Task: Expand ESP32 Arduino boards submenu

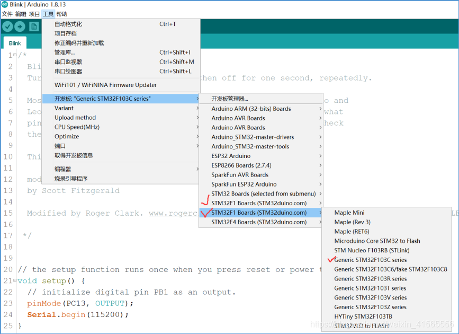Action: (261, 156)
